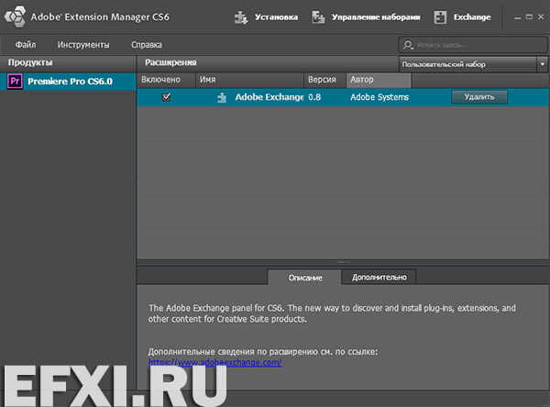This screenshot has height=407, width=550.
Task: Disable the Adobe Exchange extension checkbox
Action: 166,97
